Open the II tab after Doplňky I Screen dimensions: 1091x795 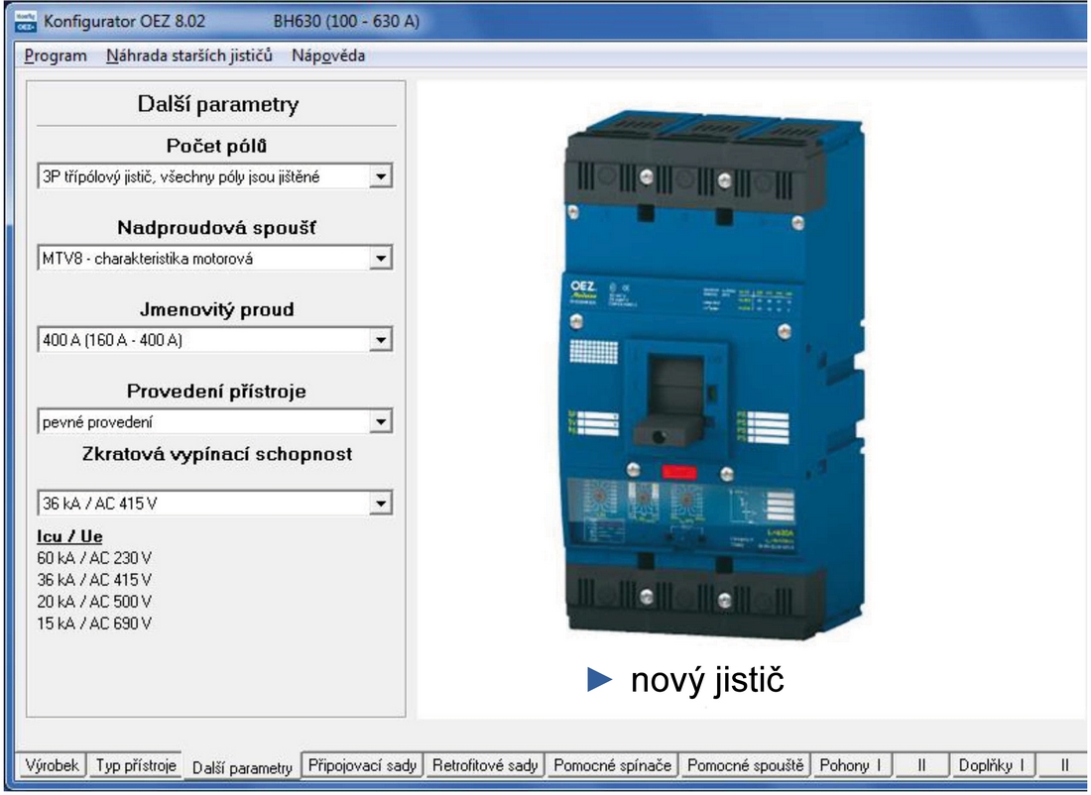point(1064,765)
